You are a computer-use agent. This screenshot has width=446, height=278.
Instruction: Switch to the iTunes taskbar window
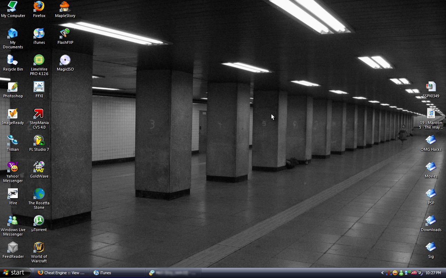pos(117,273)
